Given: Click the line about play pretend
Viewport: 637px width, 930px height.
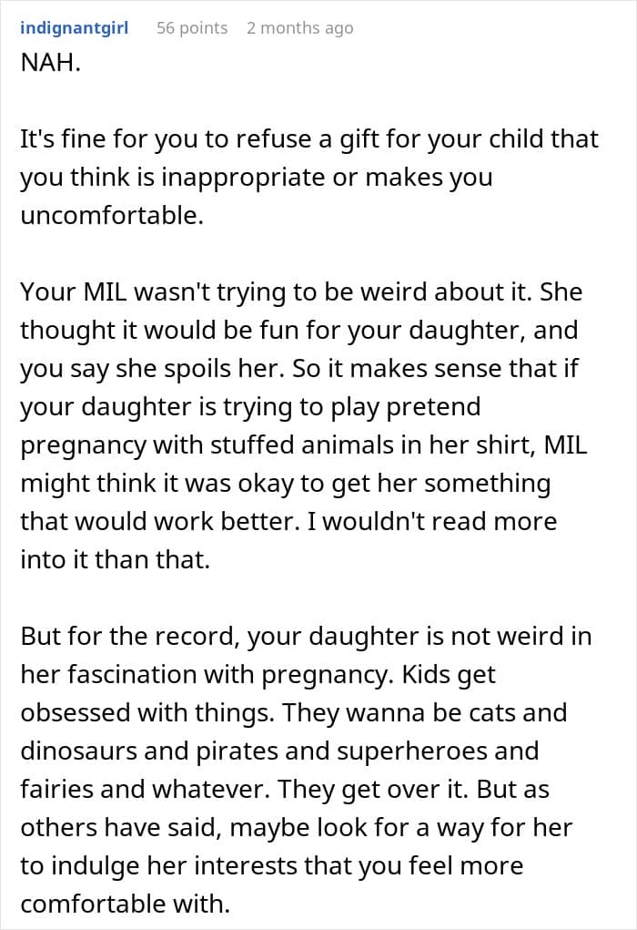Looking at the screenshot, I should [250, 407].
